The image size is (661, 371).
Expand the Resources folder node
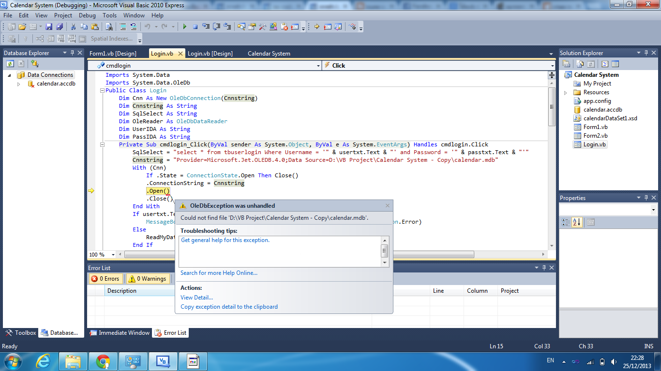(x=565, y=93)
